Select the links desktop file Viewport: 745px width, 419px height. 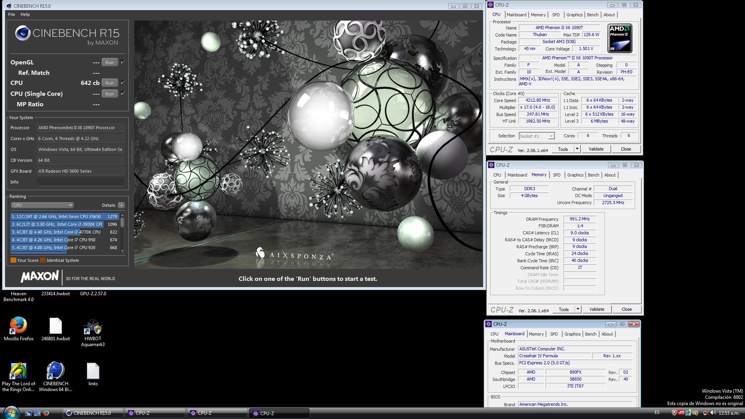pos(93,374)
